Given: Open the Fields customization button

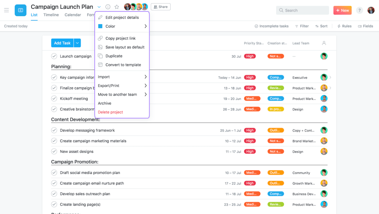Looking at the screenshot, I should [365, 26].
